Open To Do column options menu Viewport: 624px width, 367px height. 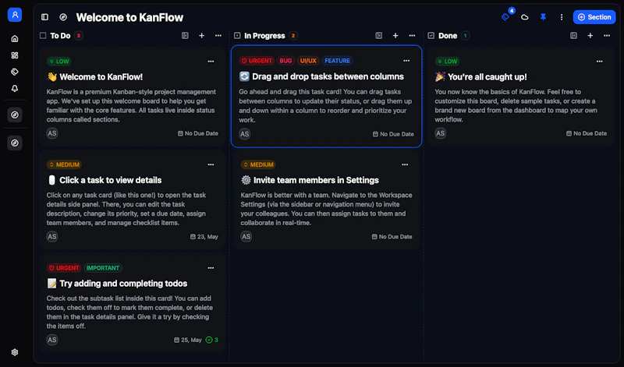coord(218,36)
